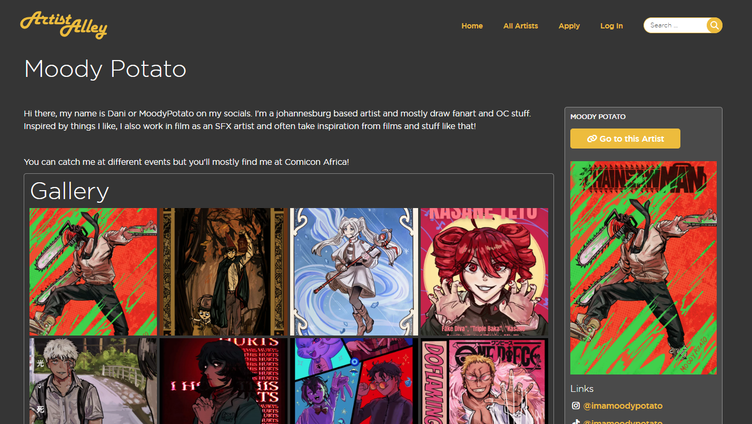
Task: Open the One Piece Doflamingo artwork
Action: click(x=484, y=381)
